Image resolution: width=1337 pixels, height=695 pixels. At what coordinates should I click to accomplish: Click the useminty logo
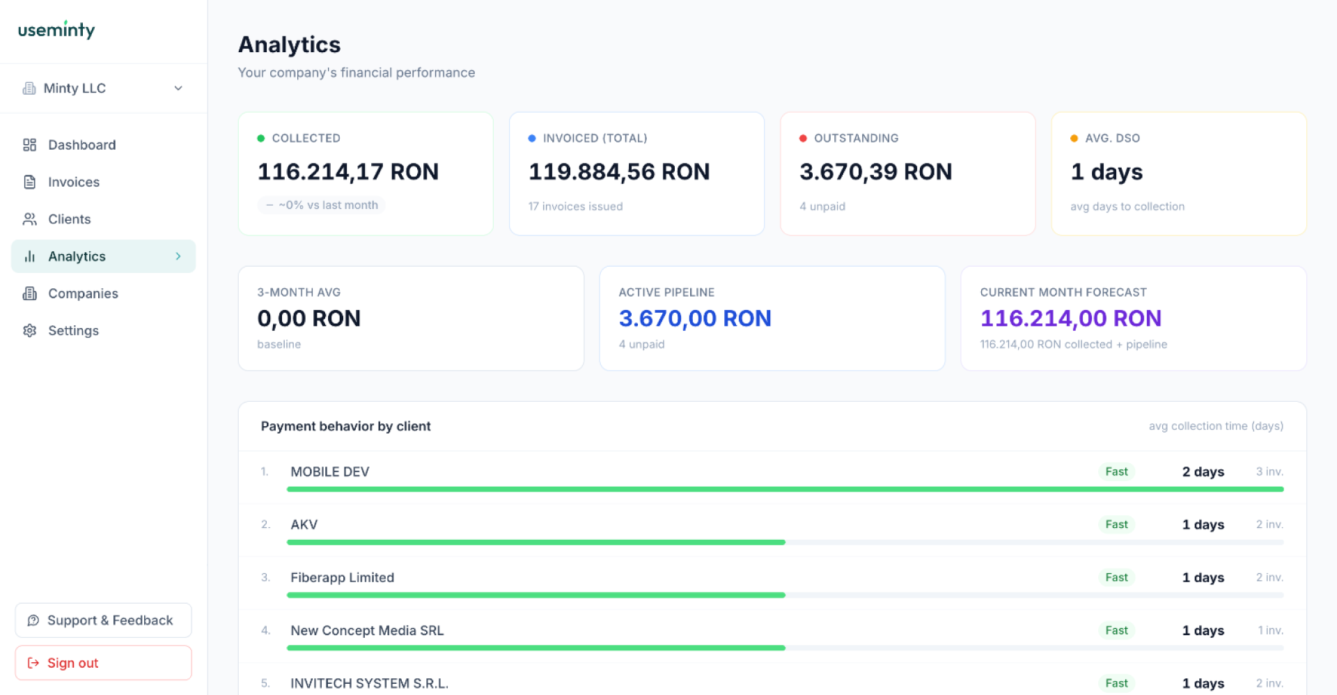coord(56,30)
